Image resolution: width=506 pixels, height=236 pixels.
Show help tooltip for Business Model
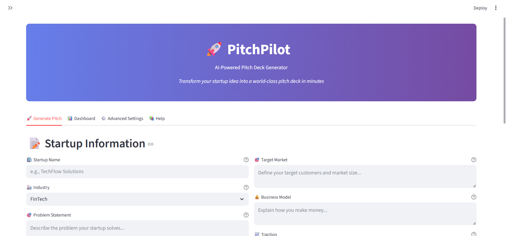(474, 197)
